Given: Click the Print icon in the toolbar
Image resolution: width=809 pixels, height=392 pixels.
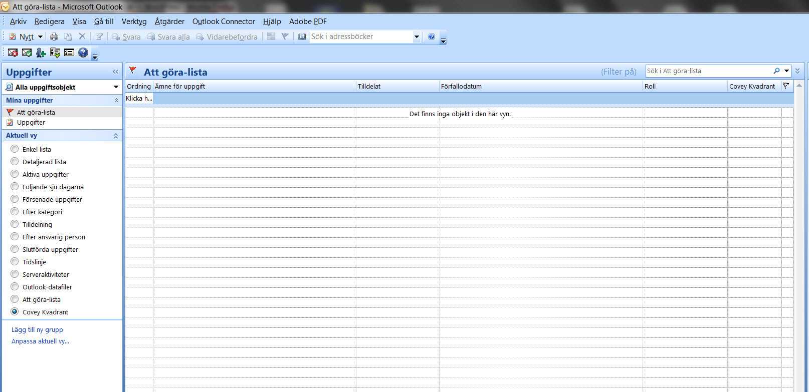Looking at the screenshot, I should click(x=54, y=37).
